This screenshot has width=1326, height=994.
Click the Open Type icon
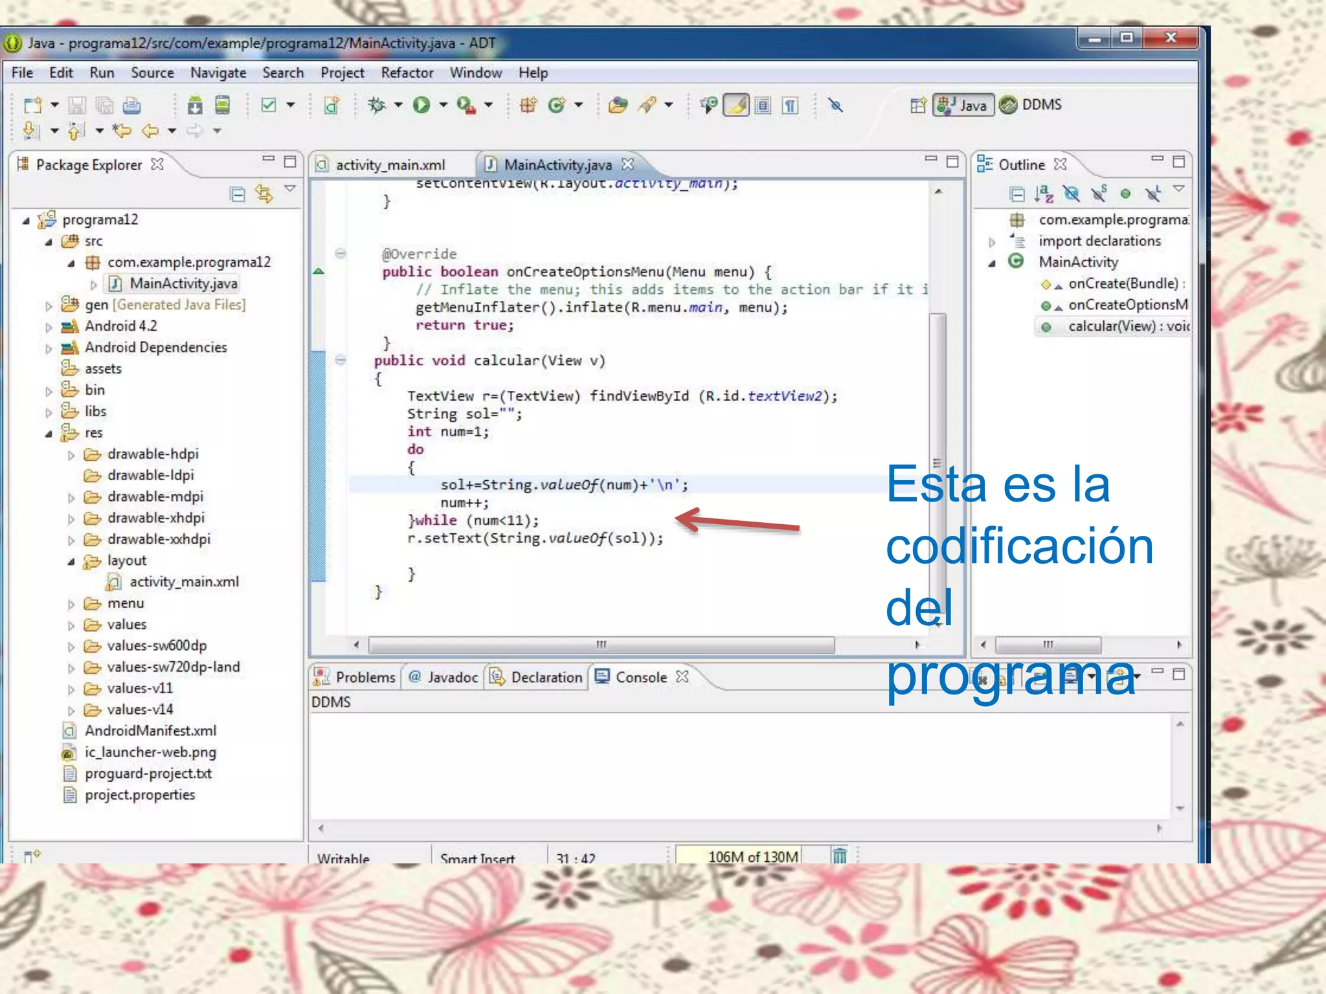click(618, 105)
